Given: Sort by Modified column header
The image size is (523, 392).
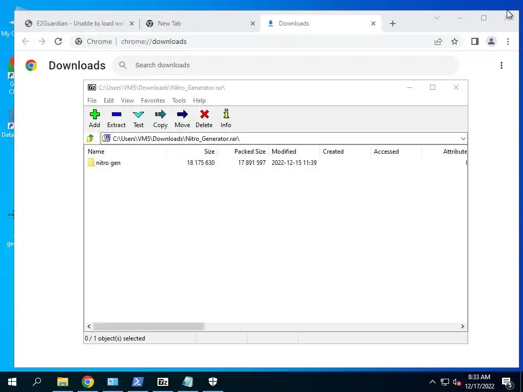Looking at the screenshot, I should 294,151.
